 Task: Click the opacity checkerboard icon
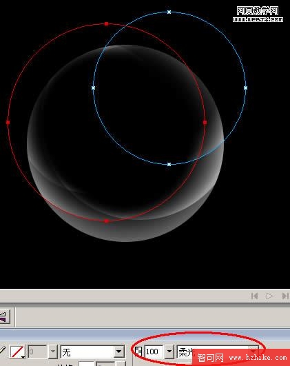[x=138, y=352]
